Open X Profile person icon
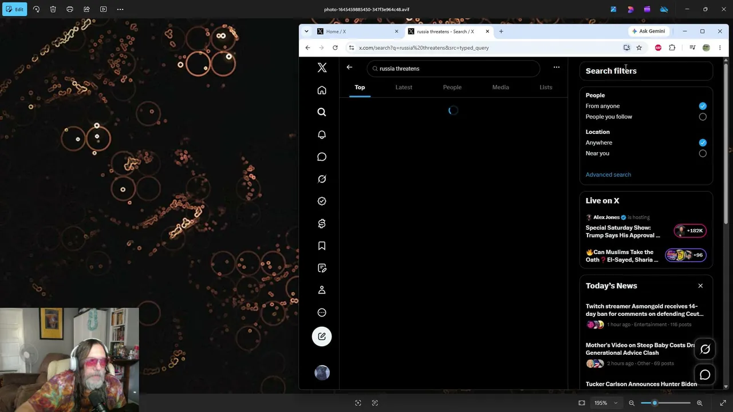Screen dimensions: 733x412 coord(322,290)
